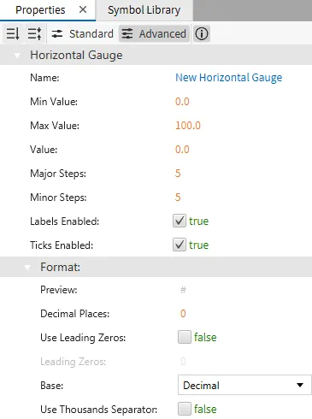Uncheck the Labels Enabled checkbox

tap(180, 221)
